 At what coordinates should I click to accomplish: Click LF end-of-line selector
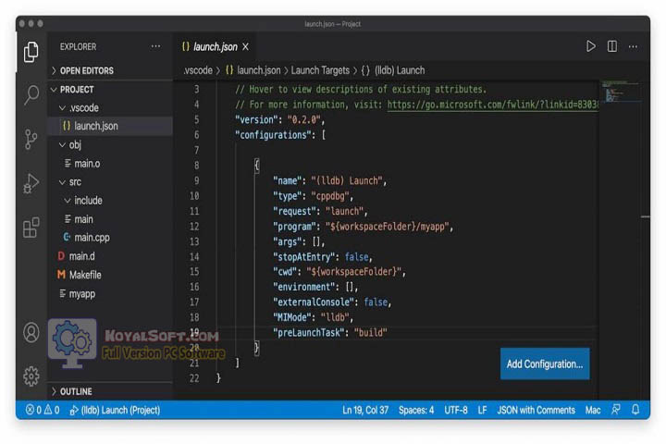pyautogui.click(x=482, y=410)
